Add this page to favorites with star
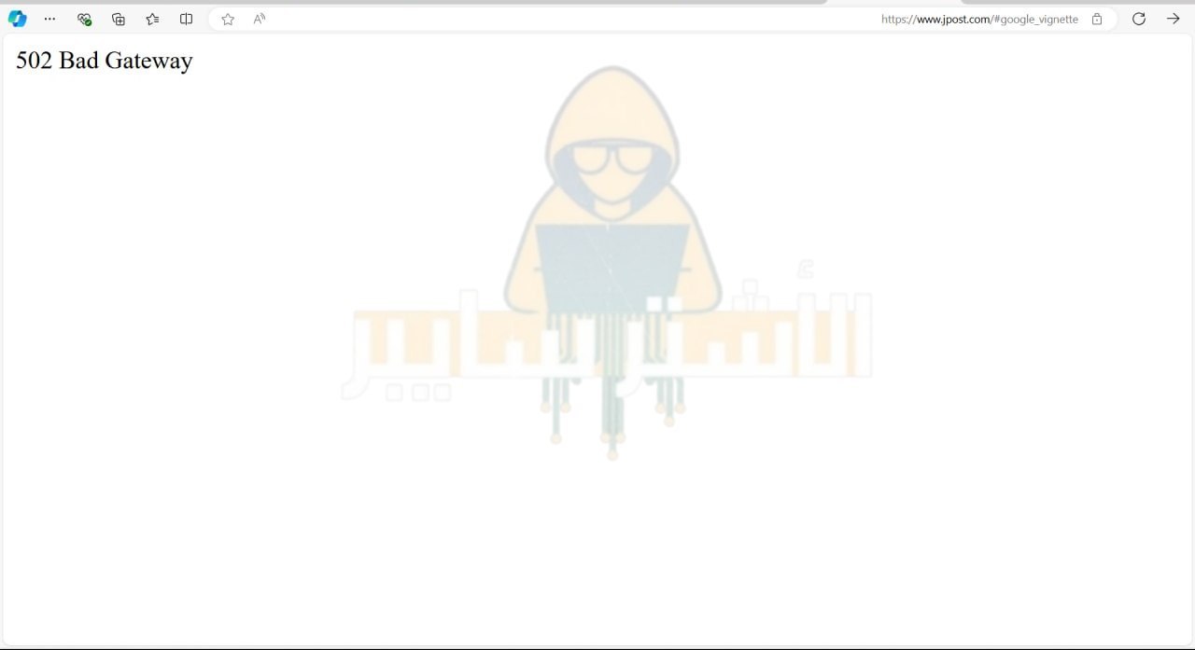 point(228,19)
